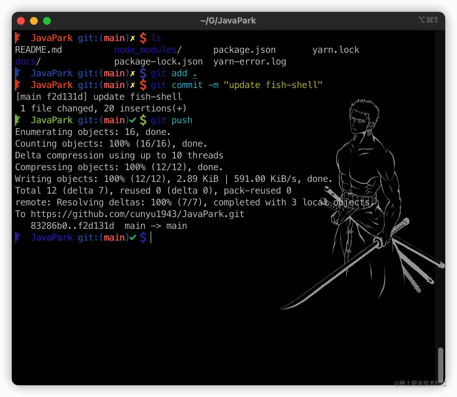Click the package-lock.json file name
The height and width of the screenshot is (397, 457).
(158, 62)
